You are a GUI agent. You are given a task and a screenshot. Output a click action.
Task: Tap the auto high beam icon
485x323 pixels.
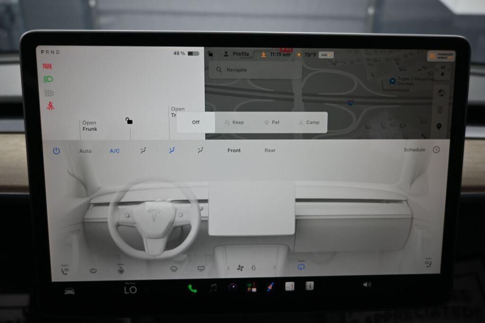(x=49, y=93)
